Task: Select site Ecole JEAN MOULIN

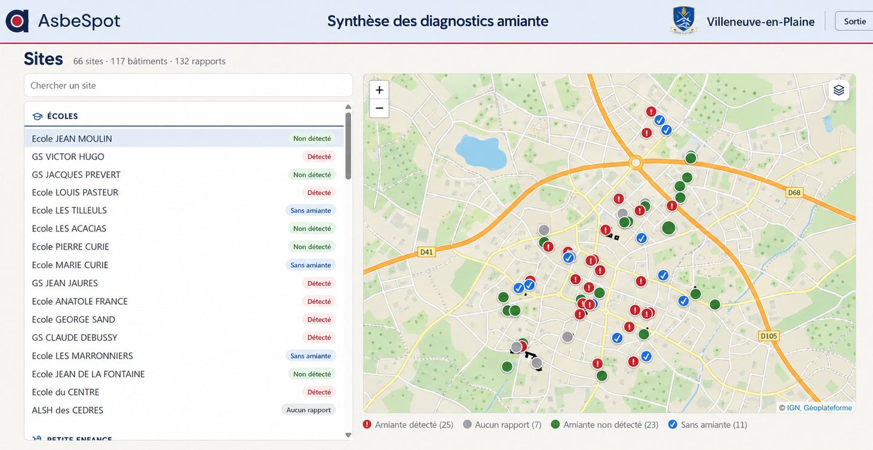Action: (x=184, y=139)
